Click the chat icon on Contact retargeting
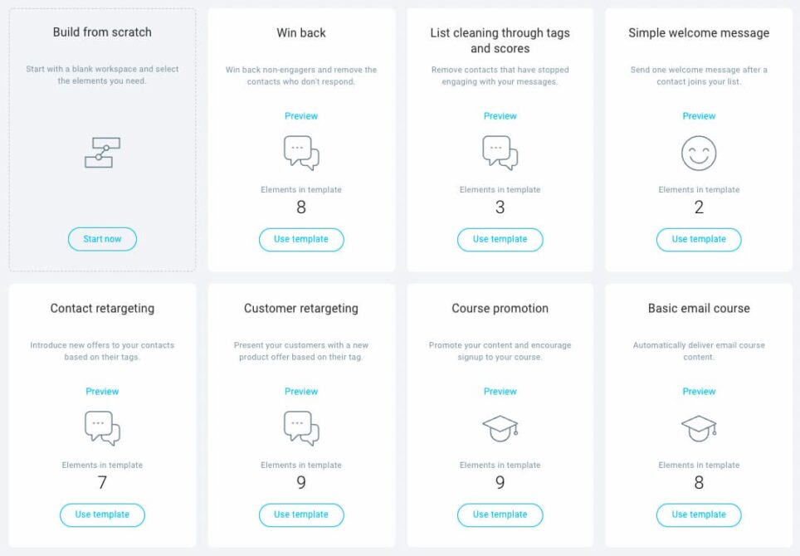The width and height of the screenshot is (800, 556). coord(102,428)
